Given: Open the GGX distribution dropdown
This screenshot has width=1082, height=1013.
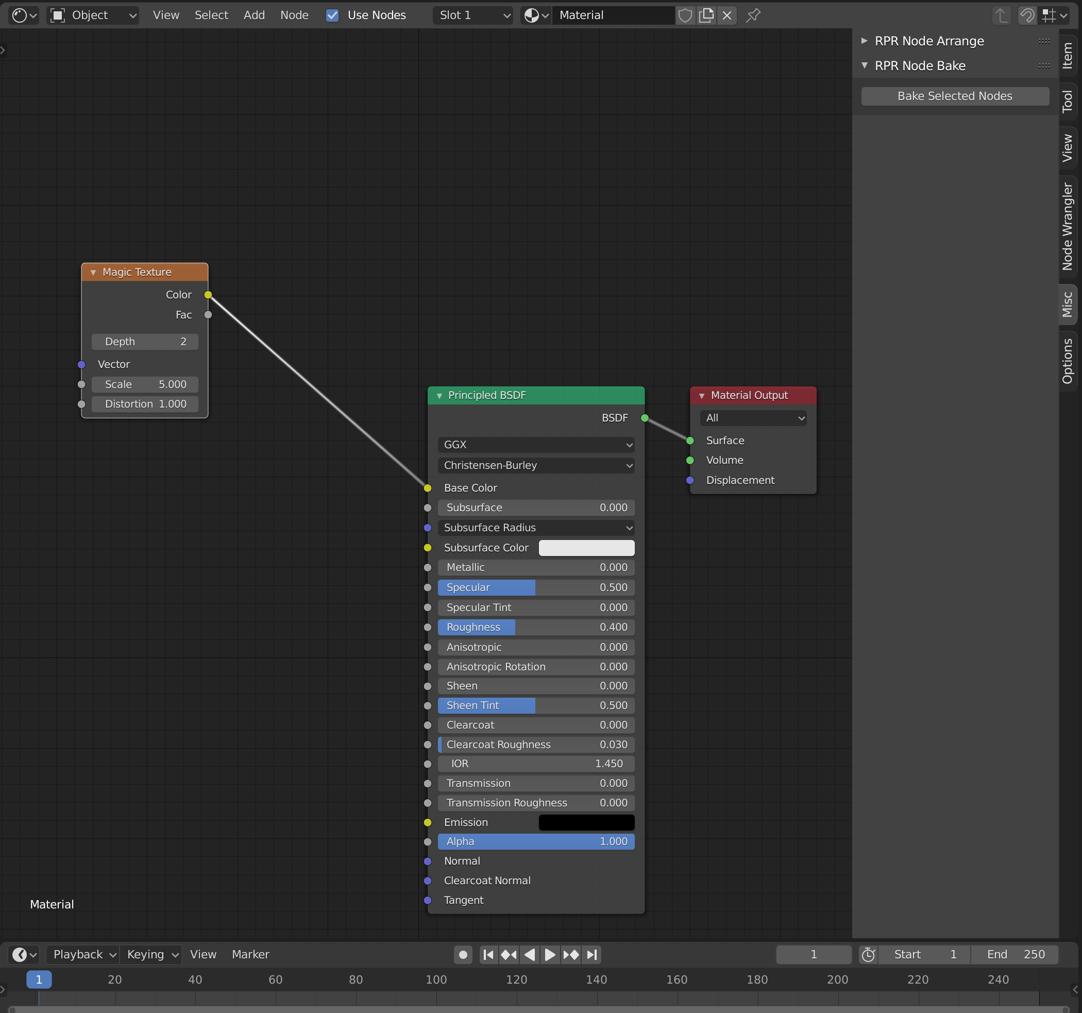Looking at the screenshot, I should click(535, 445).
